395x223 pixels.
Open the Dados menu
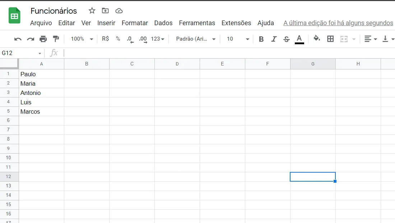163,23
